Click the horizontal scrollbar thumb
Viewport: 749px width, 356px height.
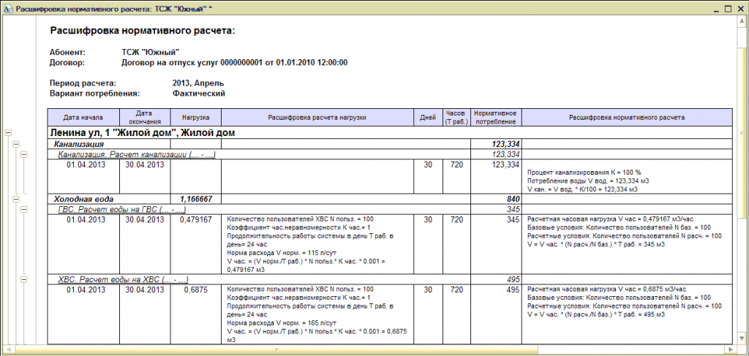pos(277,349)
